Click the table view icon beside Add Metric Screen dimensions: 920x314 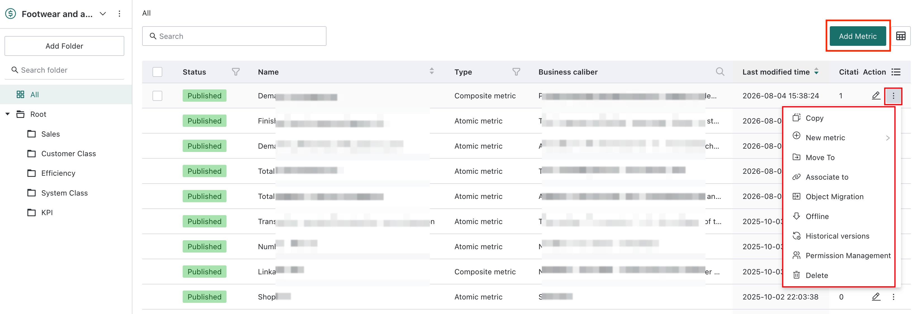click(900, 36)
